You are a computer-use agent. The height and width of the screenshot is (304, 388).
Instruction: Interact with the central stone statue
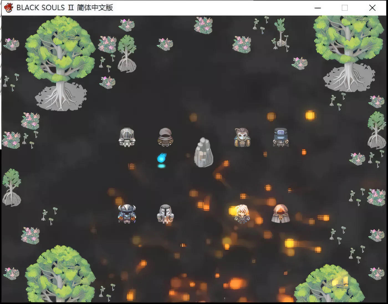click(x=203, y=153)
